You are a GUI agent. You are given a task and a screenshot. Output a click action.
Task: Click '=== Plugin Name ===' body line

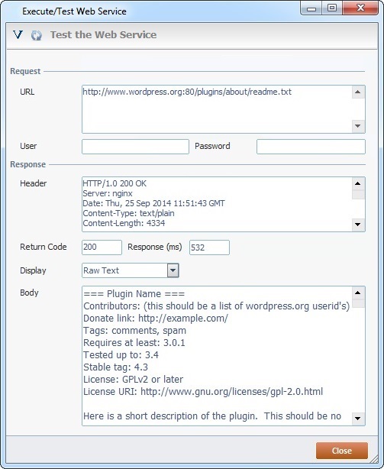pyautogui.click(x=134, y=294)
